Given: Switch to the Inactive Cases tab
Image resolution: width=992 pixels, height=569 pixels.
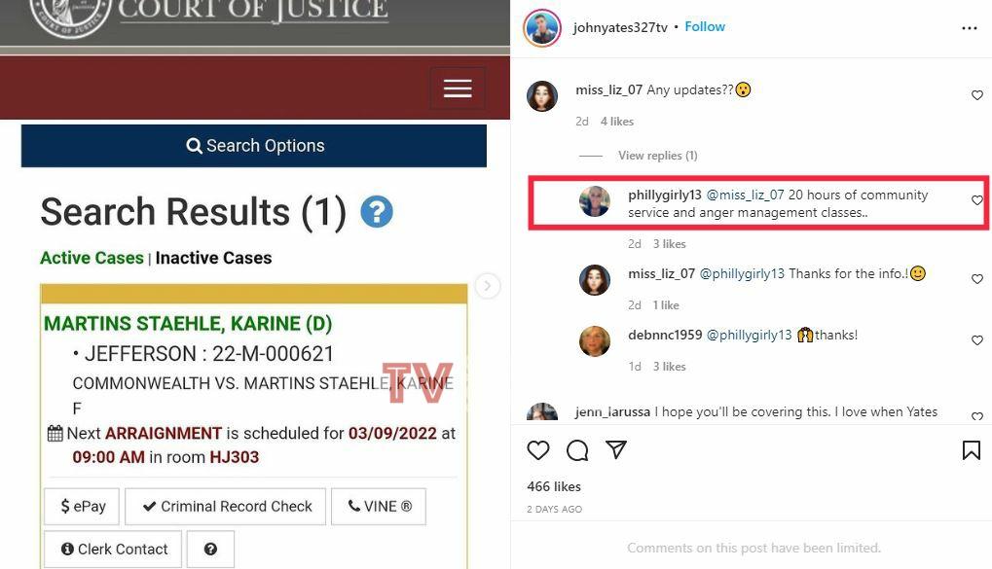Looking at the screenshot, I should coord(213,258).
